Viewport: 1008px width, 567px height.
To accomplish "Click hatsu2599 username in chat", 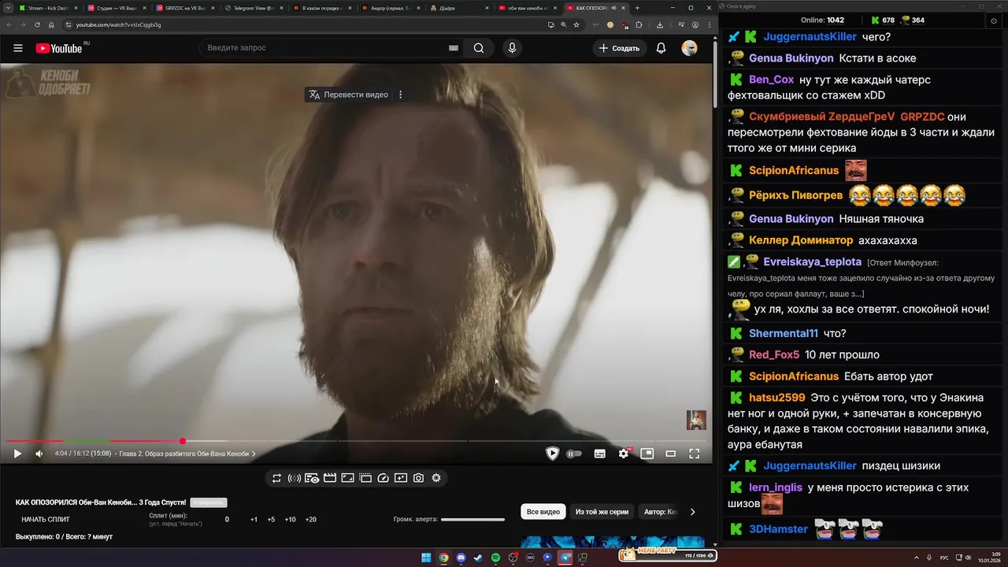I will [x=776, y=397].
